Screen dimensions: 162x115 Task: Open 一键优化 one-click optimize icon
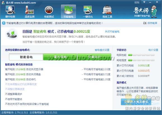coord(88,12)
